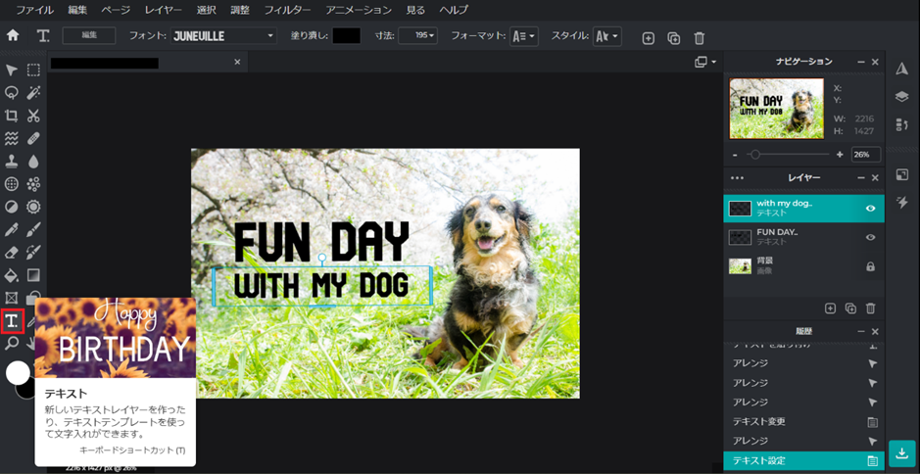This screenshot has height=474, width=920.
Task: Click the white foreground color circle
Action: (x=18, y=372)
